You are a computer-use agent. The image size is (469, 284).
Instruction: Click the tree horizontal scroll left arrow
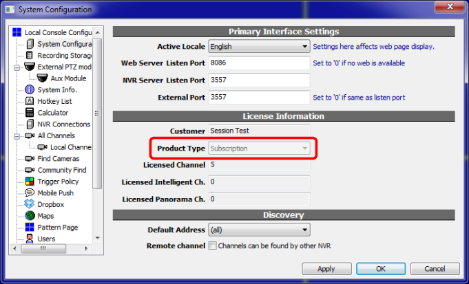(x=15, y=248)
